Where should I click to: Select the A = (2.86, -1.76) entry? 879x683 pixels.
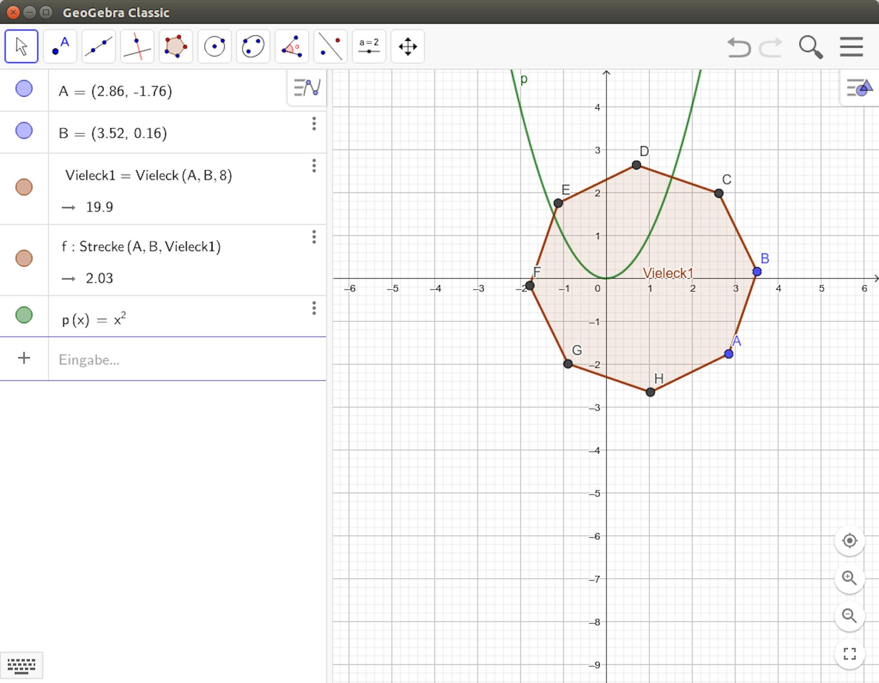coord(115,91)
